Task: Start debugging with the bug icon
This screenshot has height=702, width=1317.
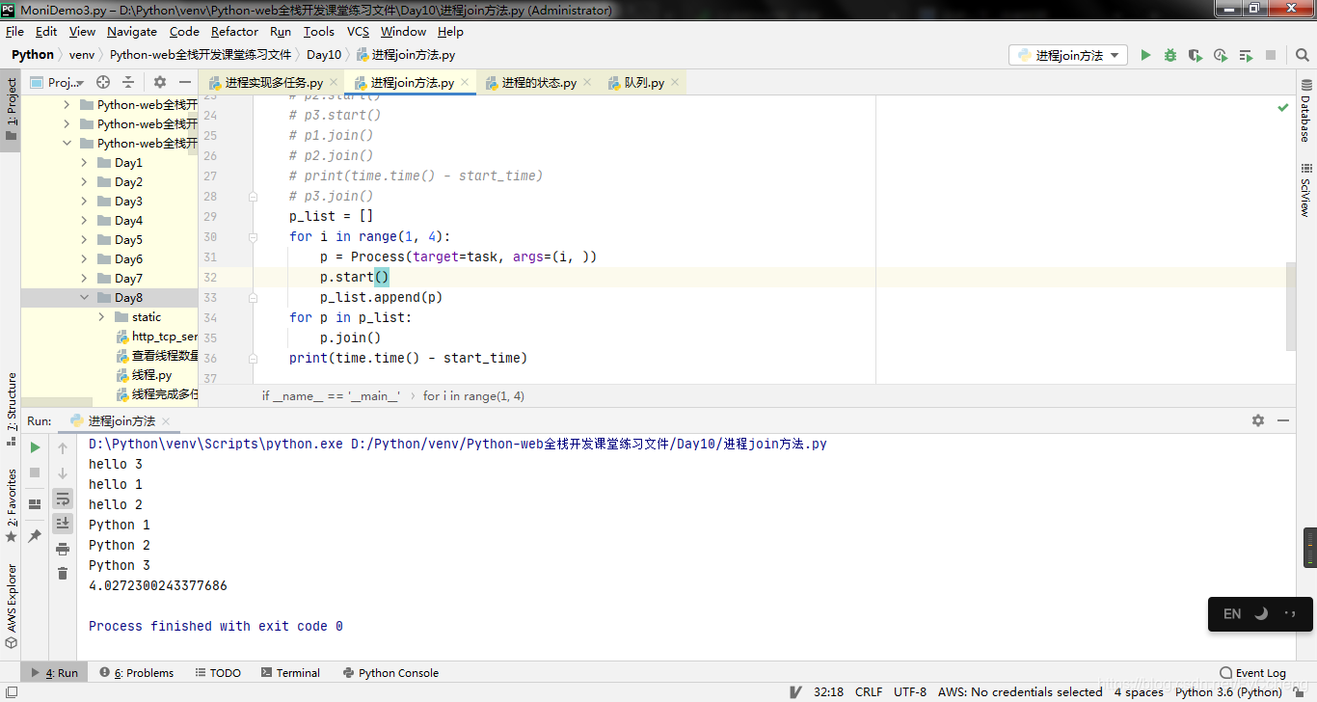Action: coord(1170,55)
